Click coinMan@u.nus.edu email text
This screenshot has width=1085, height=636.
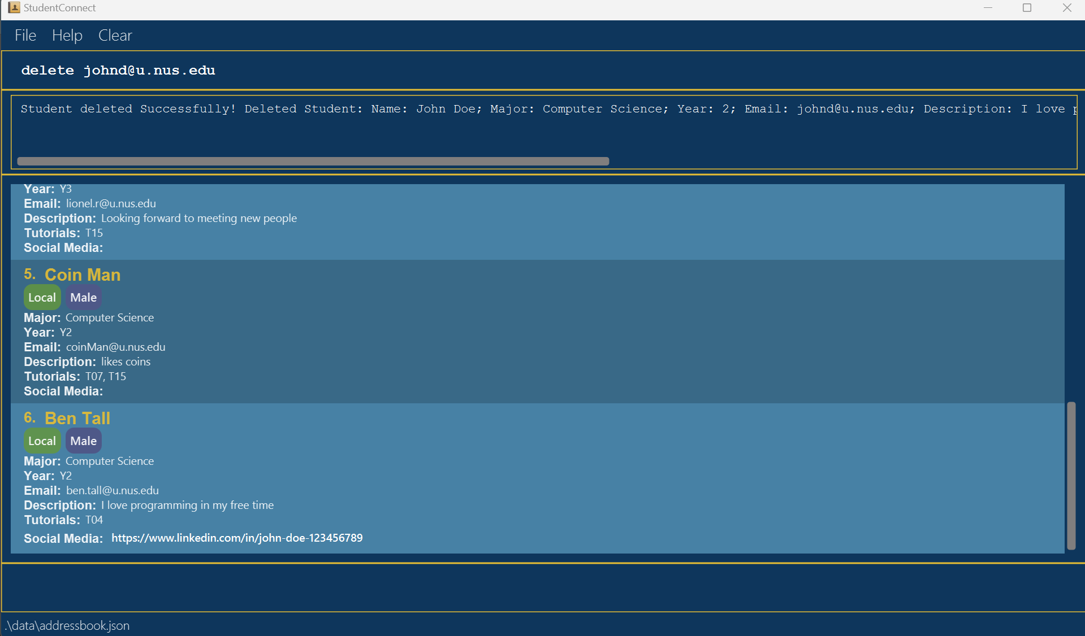(x=115, y=347)
